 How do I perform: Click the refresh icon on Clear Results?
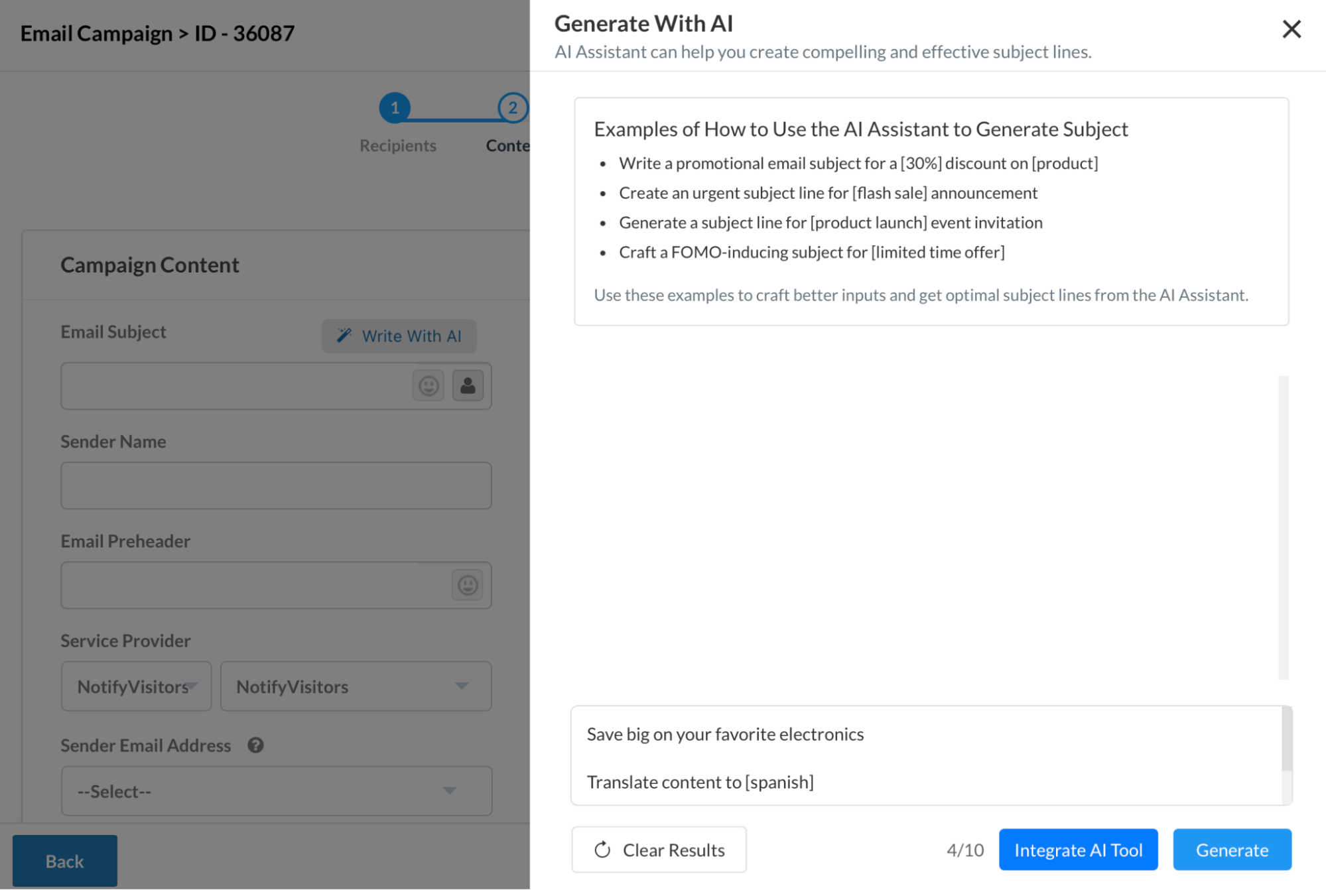pos(602,850)
